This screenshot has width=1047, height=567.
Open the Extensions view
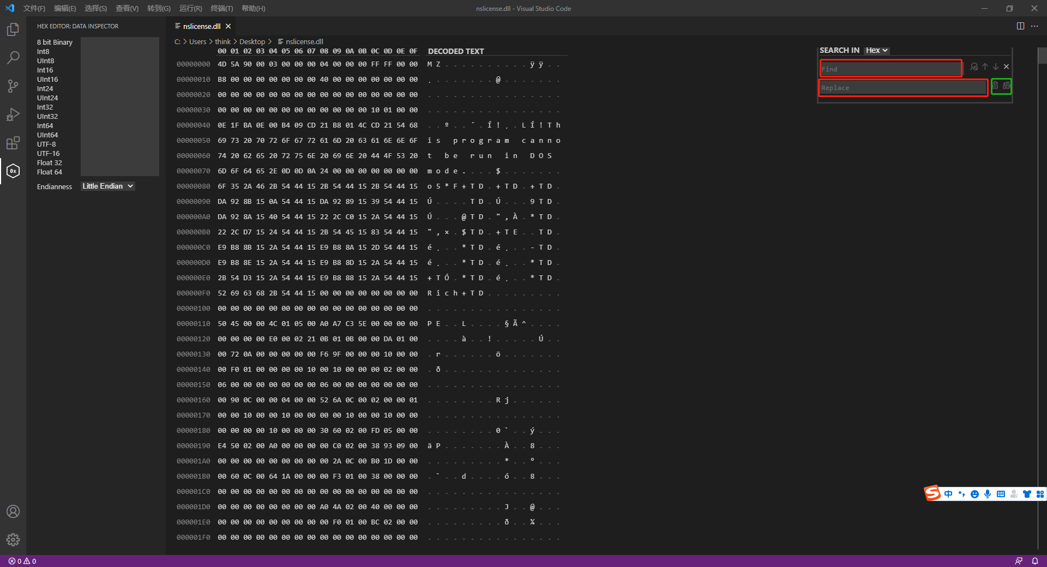(13, 143)
